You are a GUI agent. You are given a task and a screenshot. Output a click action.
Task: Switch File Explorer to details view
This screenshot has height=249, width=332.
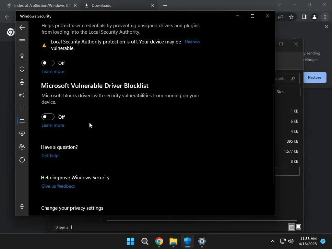(291, 227)
